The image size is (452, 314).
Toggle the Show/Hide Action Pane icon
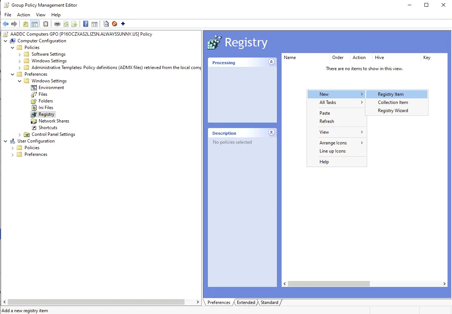(x=94, y=24)
